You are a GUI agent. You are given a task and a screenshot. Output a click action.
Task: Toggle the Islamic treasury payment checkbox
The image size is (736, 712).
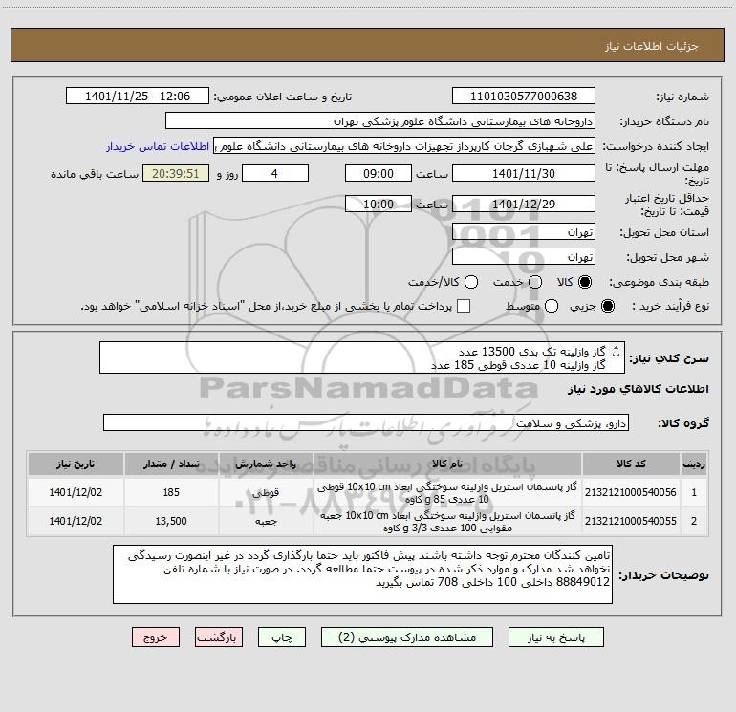(x=464, y=306)
